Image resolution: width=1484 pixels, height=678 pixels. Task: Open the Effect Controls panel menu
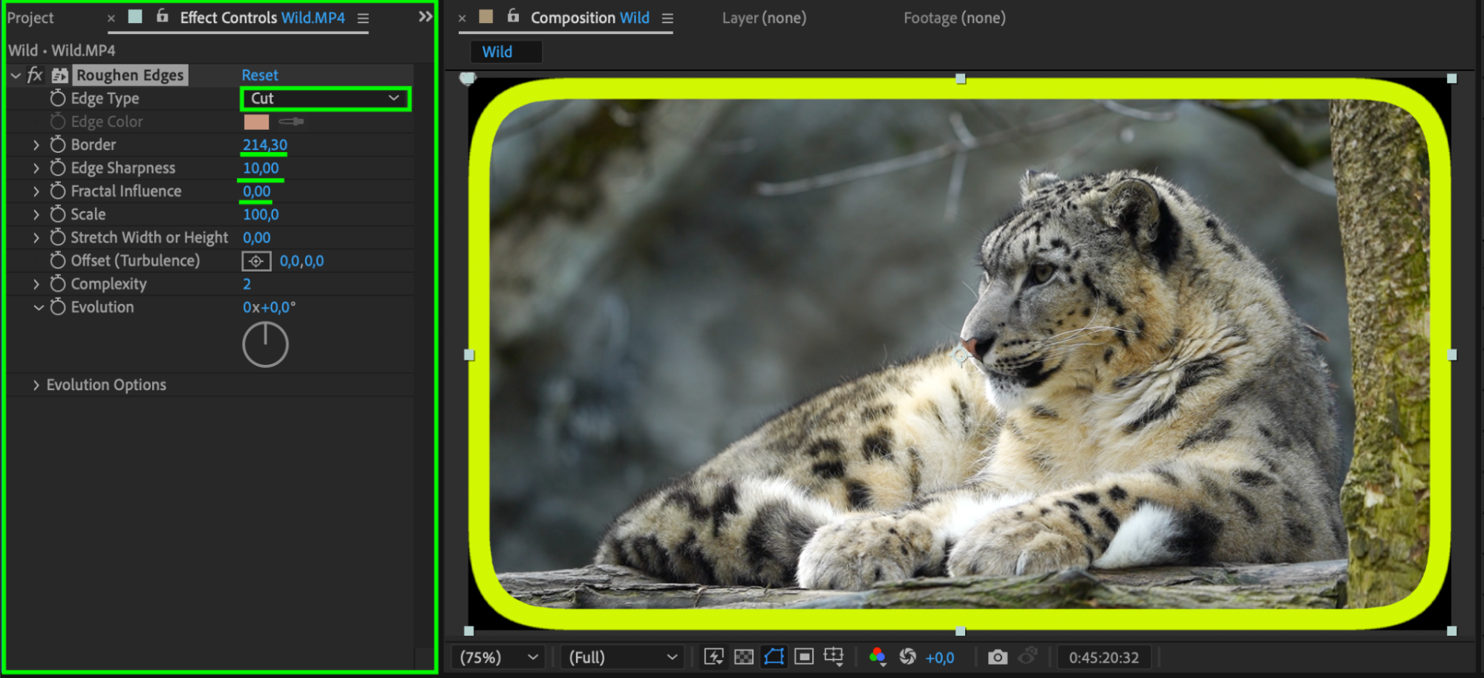363,19
